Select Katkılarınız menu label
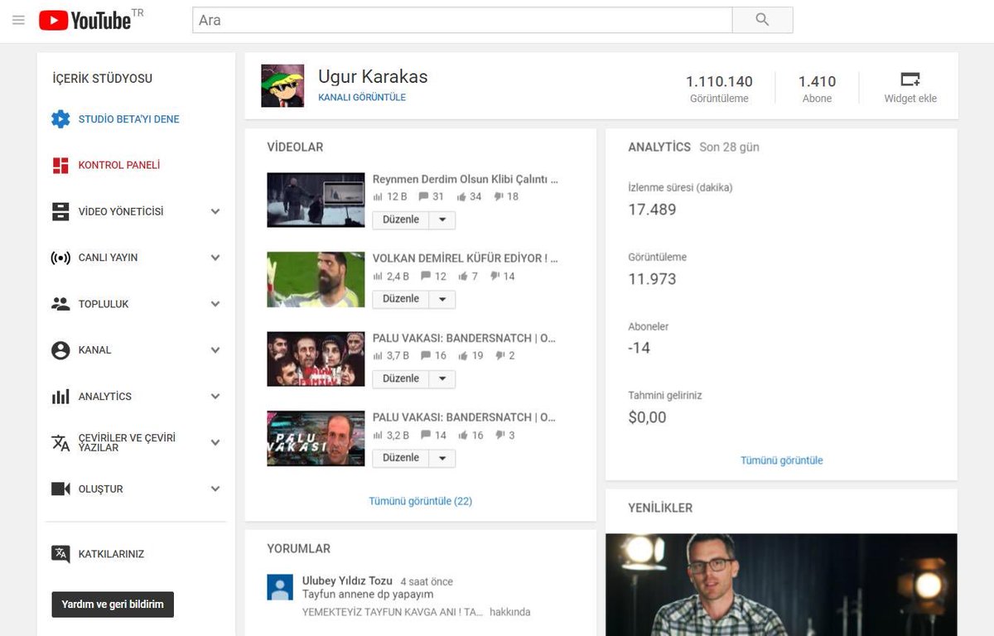This screenshot has height=636, width=994. pyautogui.click(x=112, y=554)
